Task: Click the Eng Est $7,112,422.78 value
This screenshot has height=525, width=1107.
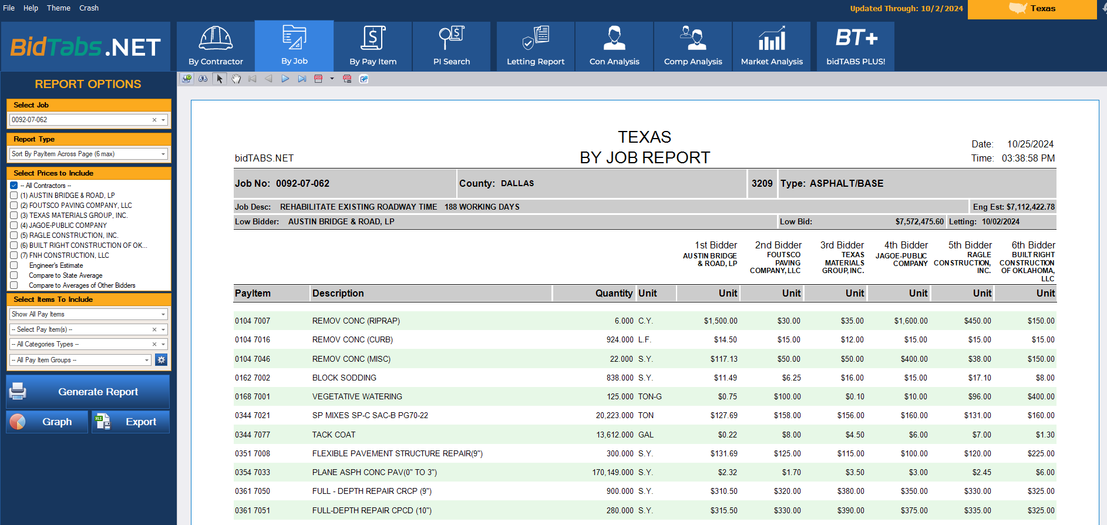Action: pos(1030,207)
